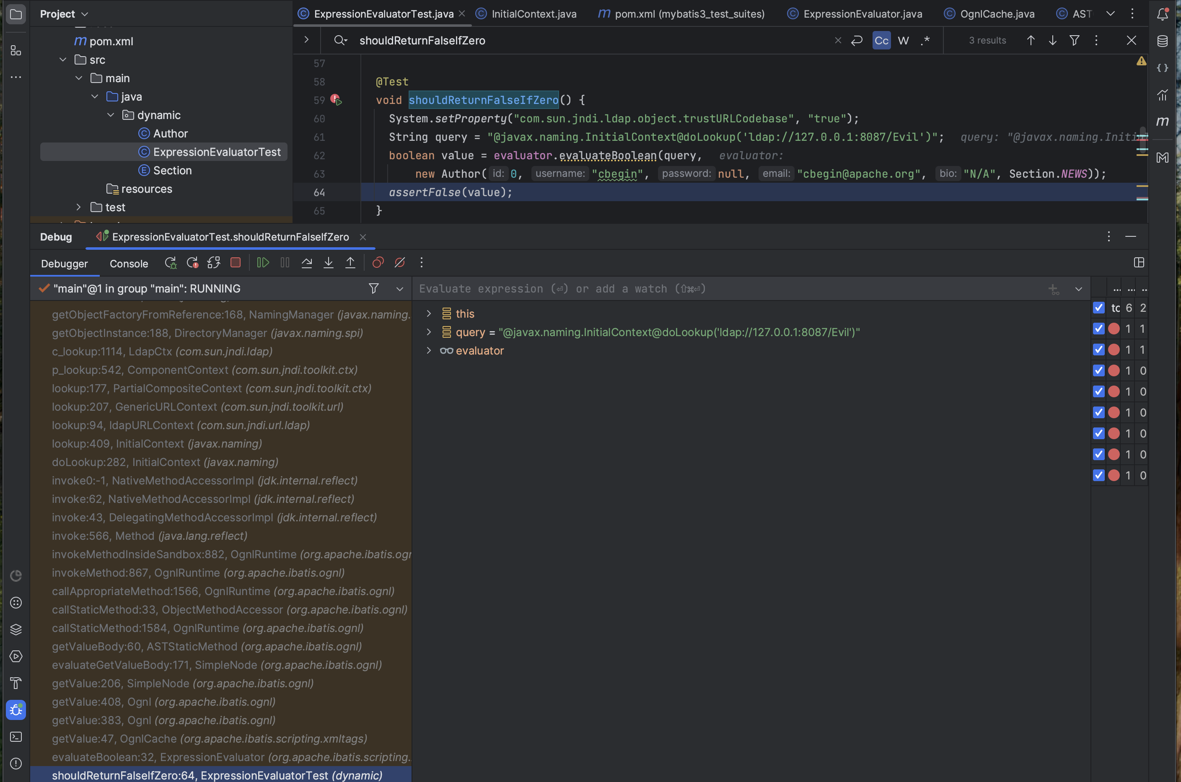1181x782 pixels.
Task: Open View Breakpoints dialog
Action: tap(378, 263)
